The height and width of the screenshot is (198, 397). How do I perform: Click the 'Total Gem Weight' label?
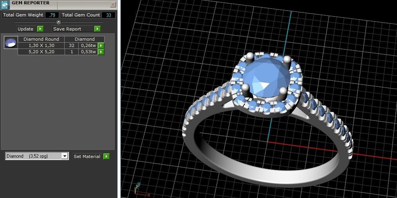23,15
